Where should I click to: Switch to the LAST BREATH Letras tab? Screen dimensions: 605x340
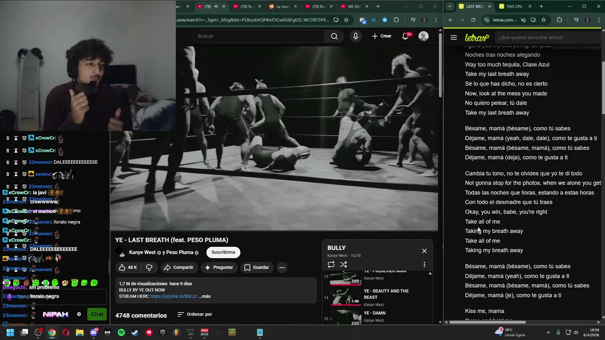pos(475,6)
